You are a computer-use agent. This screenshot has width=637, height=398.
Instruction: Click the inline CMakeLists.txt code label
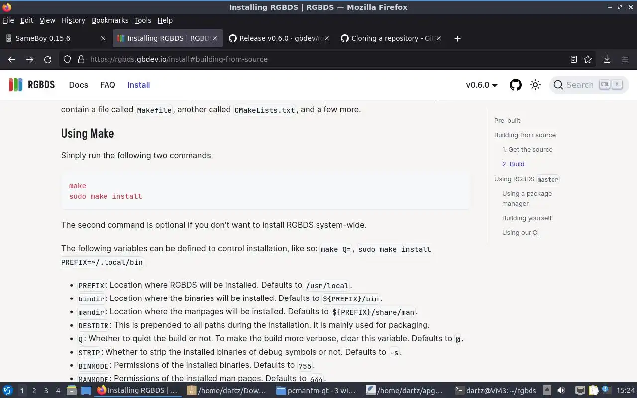click(265, 110)
